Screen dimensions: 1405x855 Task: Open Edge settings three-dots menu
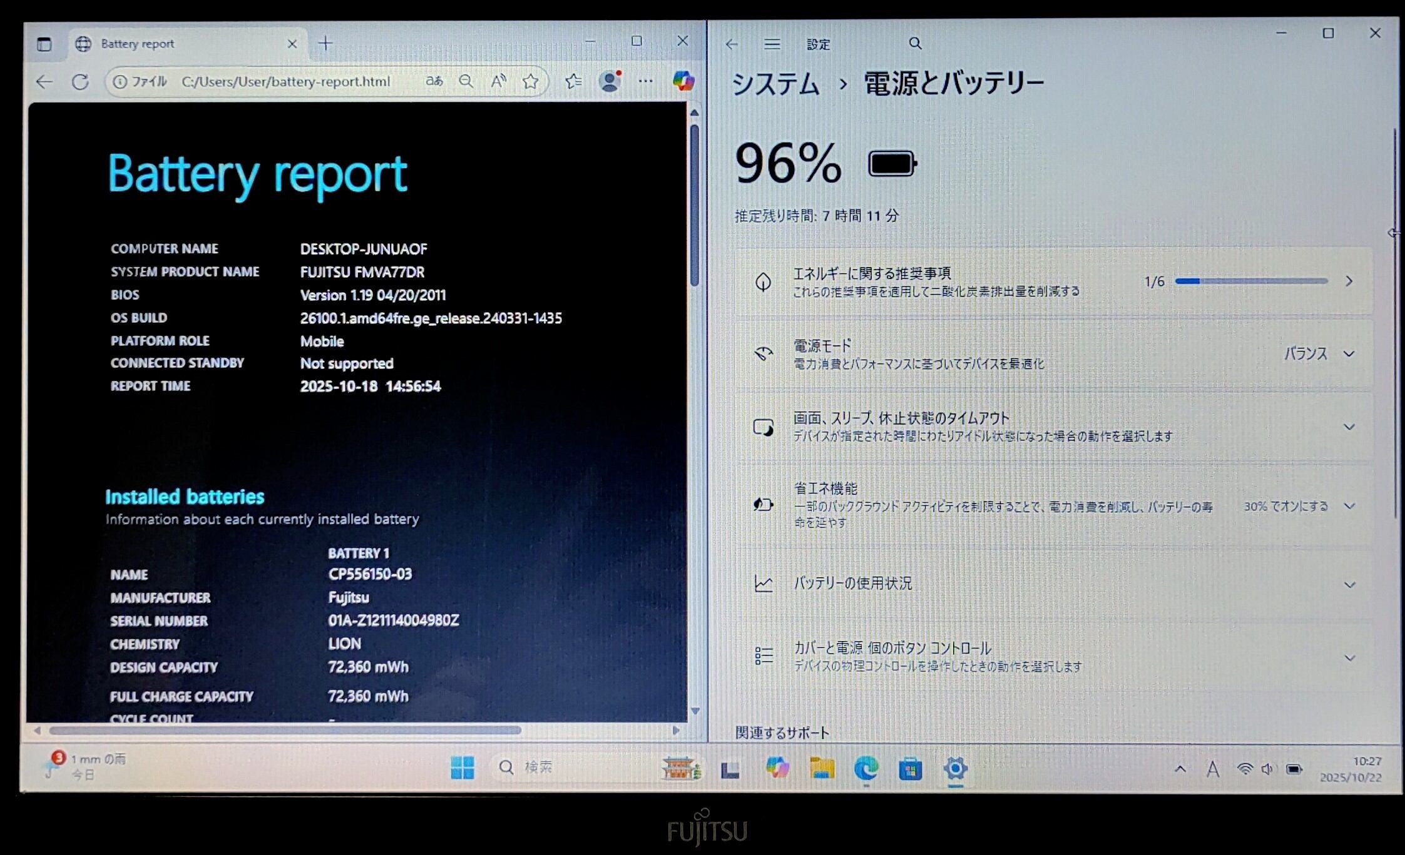point(645,81)
